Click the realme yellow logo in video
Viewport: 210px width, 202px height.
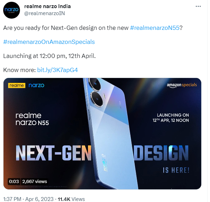point(16,85)
